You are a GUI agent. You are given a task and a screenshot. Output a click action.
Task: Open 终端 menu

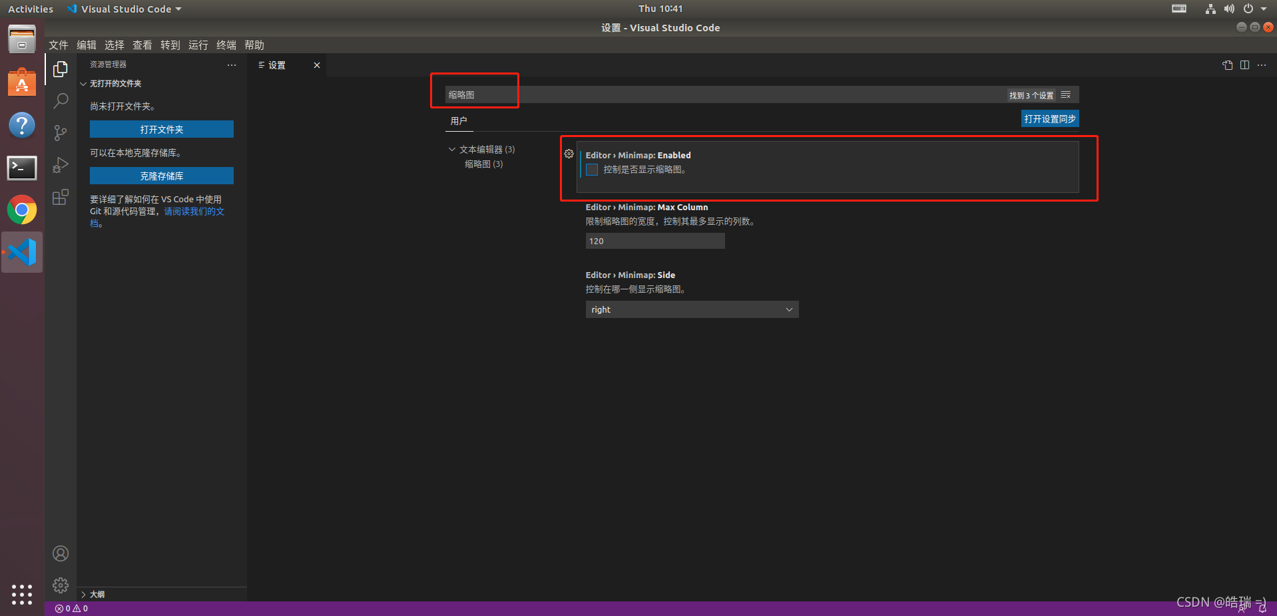226,45
